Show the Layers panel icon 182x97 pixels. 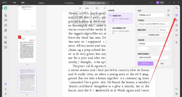[6, 84]
